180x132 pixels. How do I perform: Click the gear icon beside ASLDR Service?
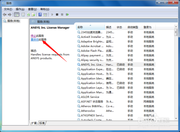coord(79,97)
